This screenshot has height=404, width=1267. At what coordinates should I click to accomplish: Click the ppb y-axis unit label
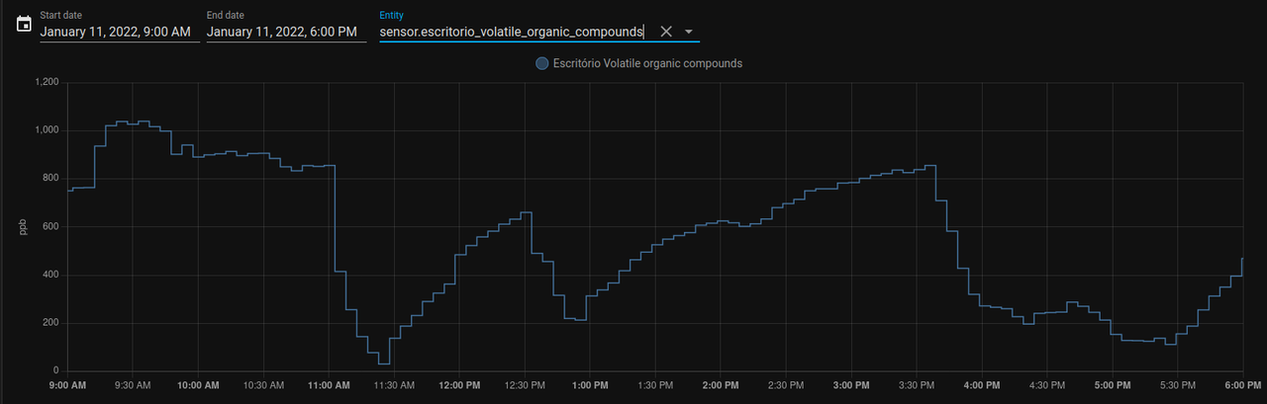coord(23,227)
